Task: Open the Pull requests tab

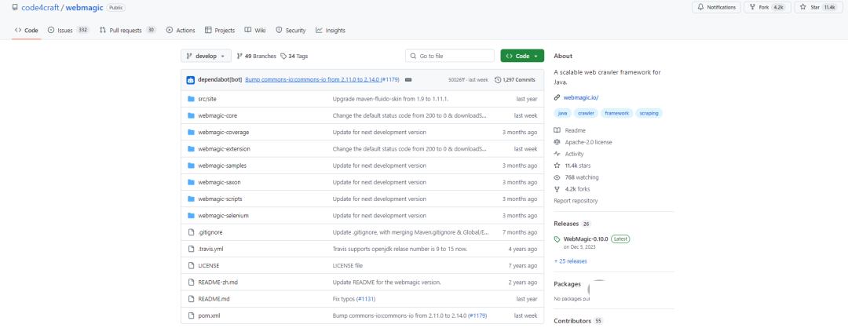Action: click(126, 31)
